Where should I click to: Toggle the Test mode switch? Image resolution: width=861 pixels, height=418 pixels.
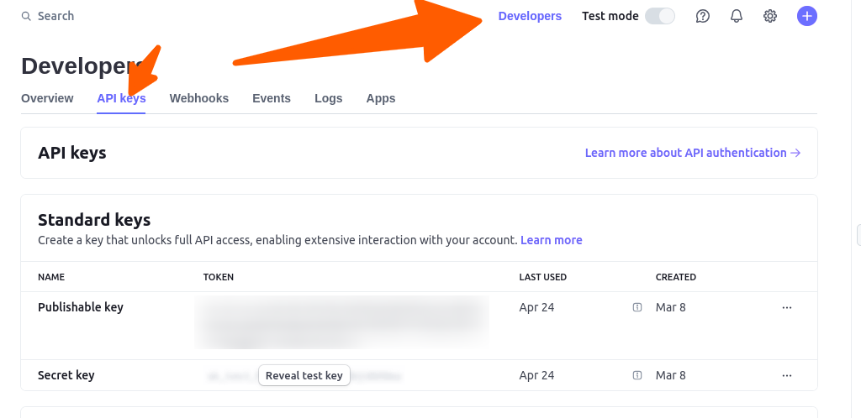(659, 16)
